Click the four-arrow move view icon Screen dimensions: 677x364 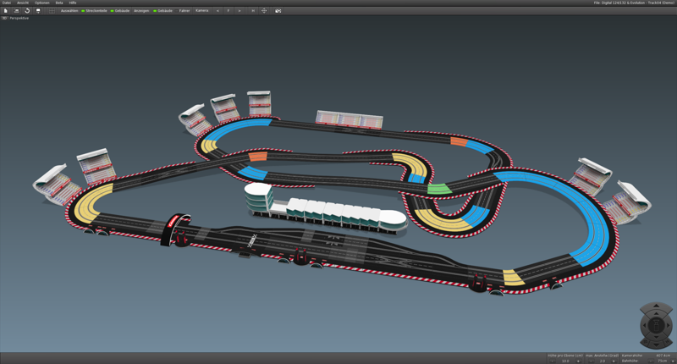click(x=264, y=11)
